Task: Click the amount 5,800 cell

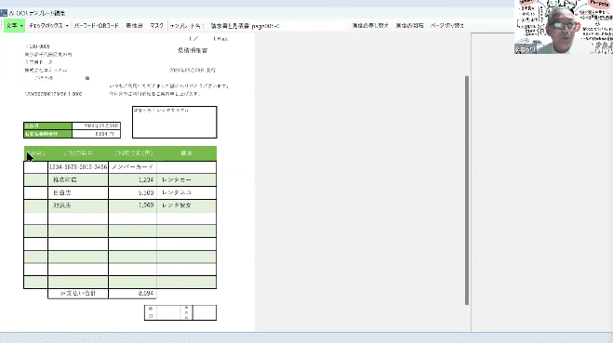Action: pyautogui.click(x=132, y=192)
